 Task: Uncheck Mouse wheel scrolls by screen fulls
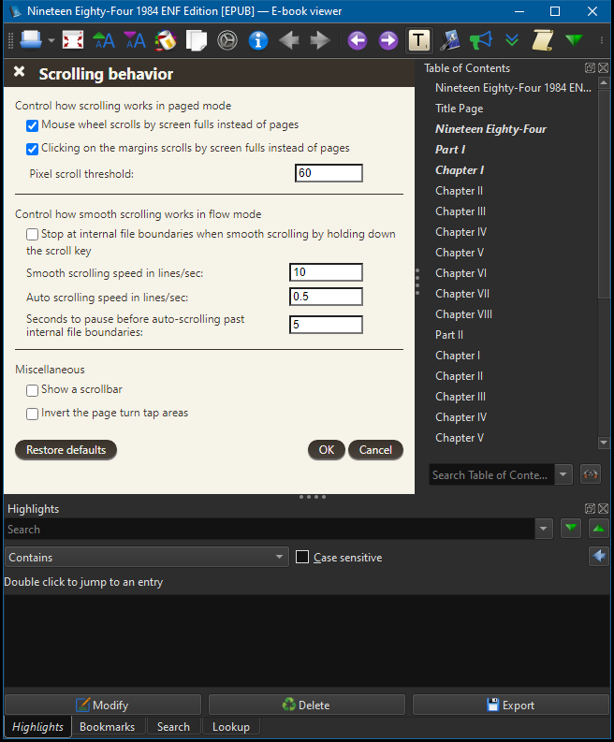click(32, 125)
